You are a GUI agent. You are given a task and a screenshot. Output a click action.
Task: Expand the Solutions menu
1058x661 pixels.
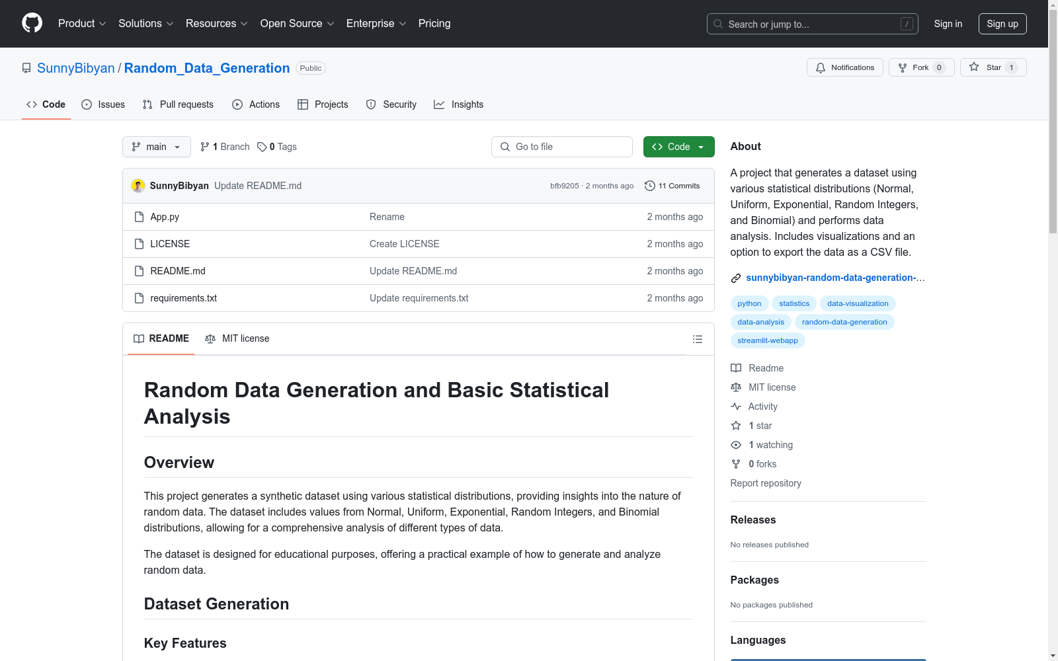pos(146,24)
